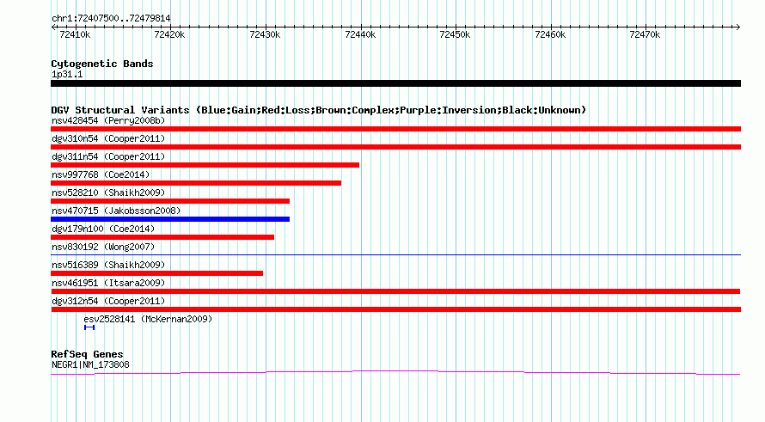This screenshot has width=765, height=422.
Task: Click the 72460k ruler tick label
Action: pos(550,34)
